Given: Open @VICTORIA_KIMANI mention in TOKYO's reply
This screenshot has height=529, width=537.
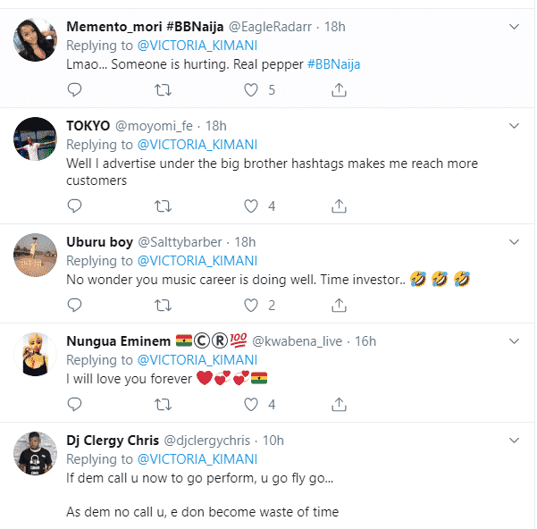Looking at the screenshot, I should [x=197, y=145].
